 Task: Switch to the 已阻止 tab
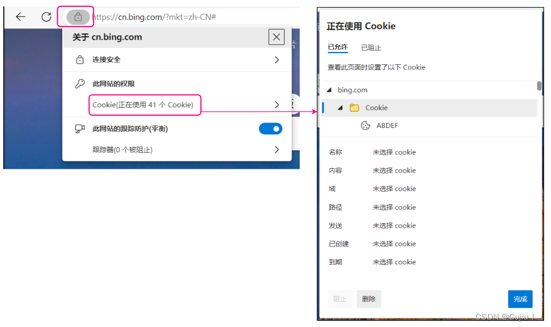pyautogui.click(x=371, y=47)
